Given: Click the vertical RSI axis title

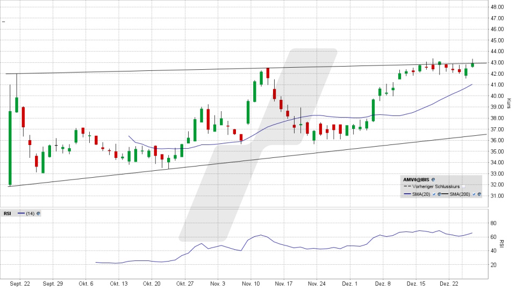Looking at the screenshot, I should pyautogui.click(x=501, y=244).
